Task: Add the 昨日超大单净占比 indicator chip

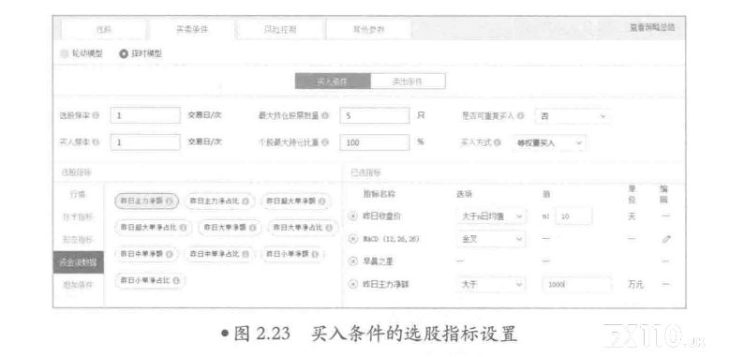Action: pyautogui.click(x=154, y=228)
